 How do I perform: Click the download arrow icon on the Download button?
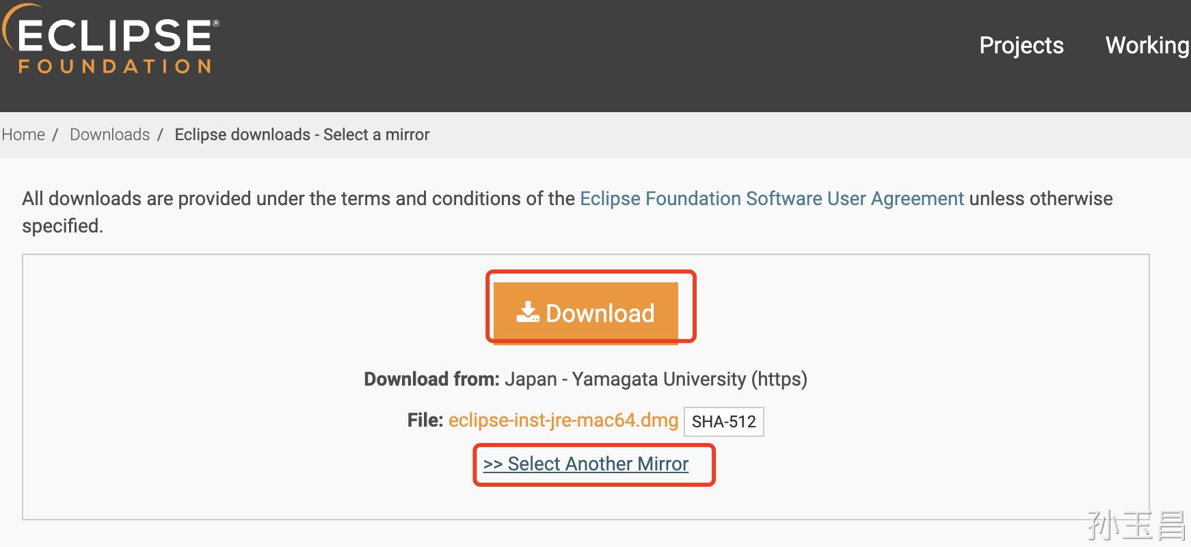tap(528, 312)
